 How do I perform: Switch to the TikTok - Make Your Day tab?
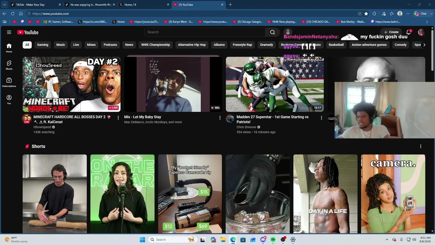click(x=36, y=4)
